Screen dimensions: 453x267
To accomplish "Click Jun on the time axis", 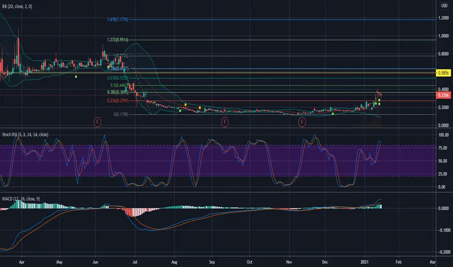I will pyautogui.click(x=95, y=262).
